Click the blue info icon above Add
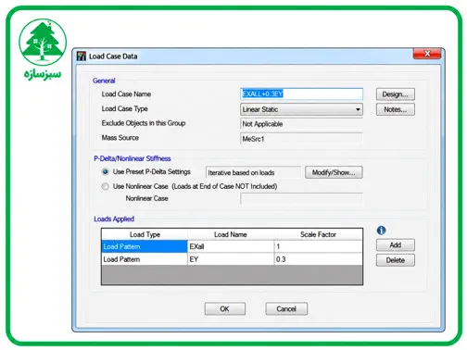The height and width of the screenshot is (350, 467). (381, 231)
